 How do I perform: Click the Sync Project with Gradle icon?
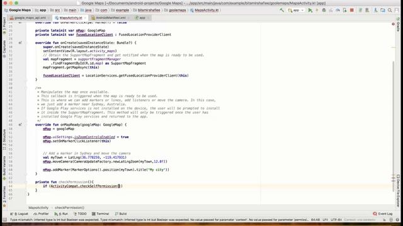point(360,10)
